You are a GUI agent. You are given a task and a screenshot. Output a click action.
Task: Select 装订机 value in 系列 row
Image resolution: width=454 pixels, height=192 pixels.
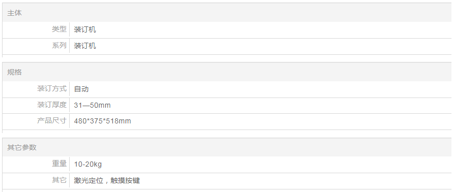pos(85,46)
